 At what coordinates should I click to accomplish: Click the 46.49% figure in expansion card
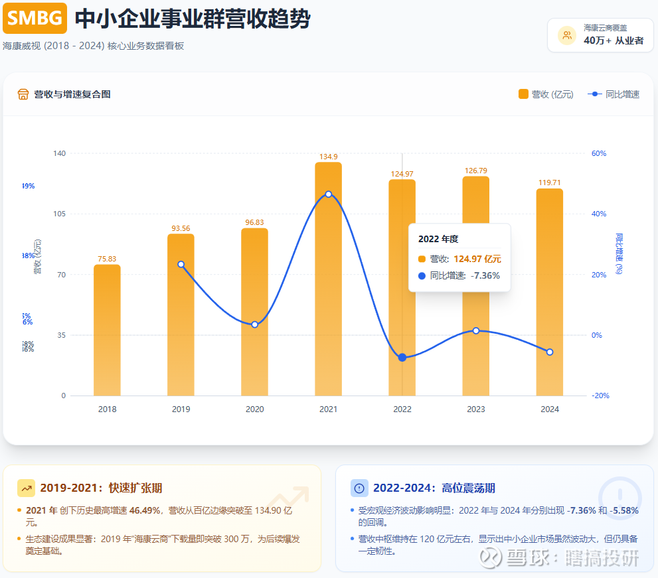144,510
